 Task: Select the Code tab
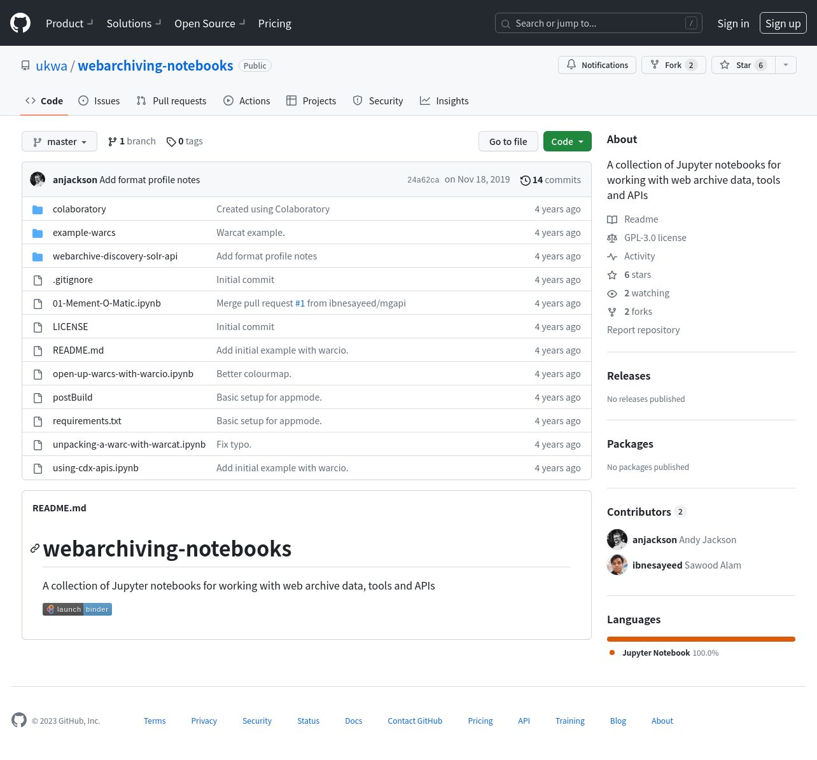click(44, 100)
